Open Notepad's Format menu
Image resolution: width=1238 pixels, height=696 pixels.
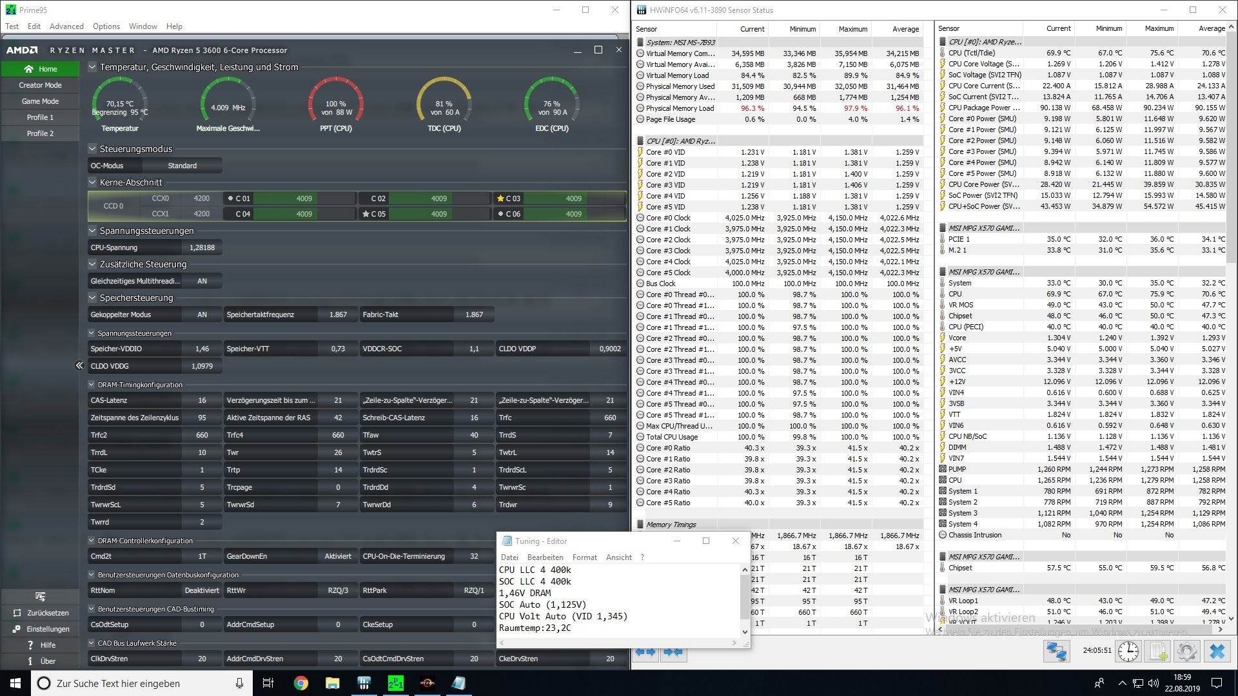pos(584,557)
